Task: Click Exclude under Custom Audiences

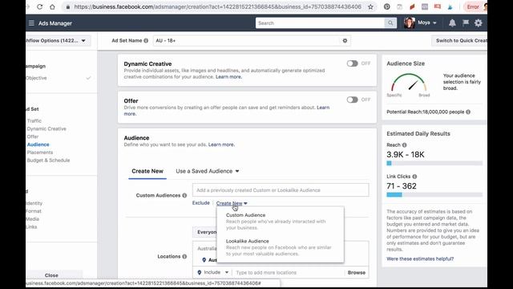Action: click(x=201, y=203)
